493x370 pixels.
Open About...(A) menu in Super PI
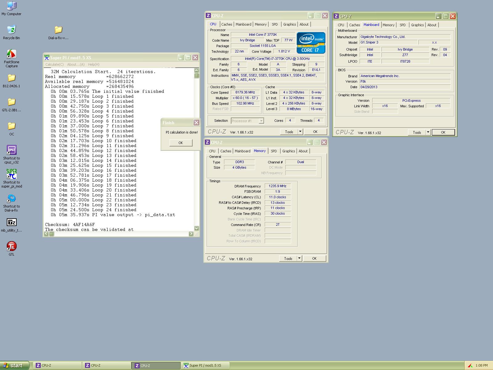[76, 64]
